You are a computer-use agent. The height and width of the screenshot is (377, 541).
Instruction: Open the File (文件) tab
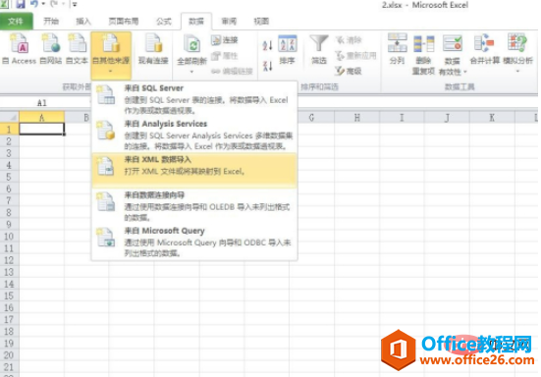point(17,22)
